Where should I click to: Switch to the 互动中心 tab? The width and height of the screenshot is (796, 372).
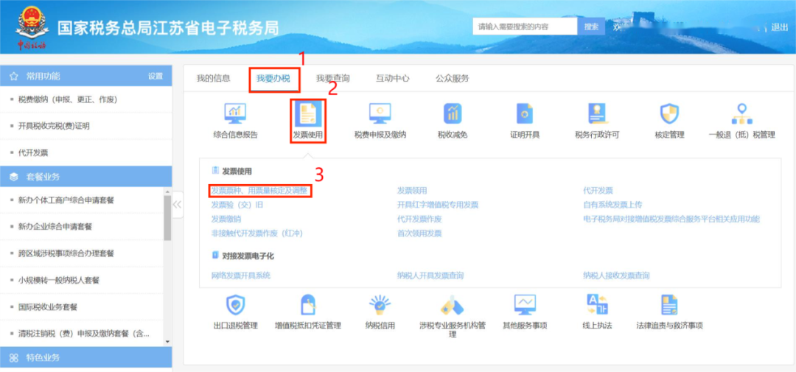tap(392, 79)
